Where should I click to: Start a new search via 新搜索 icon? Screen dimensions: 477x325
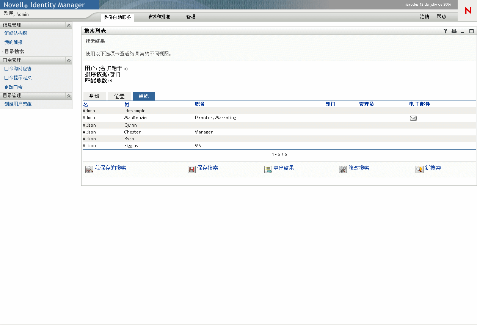tap(419, 169)
